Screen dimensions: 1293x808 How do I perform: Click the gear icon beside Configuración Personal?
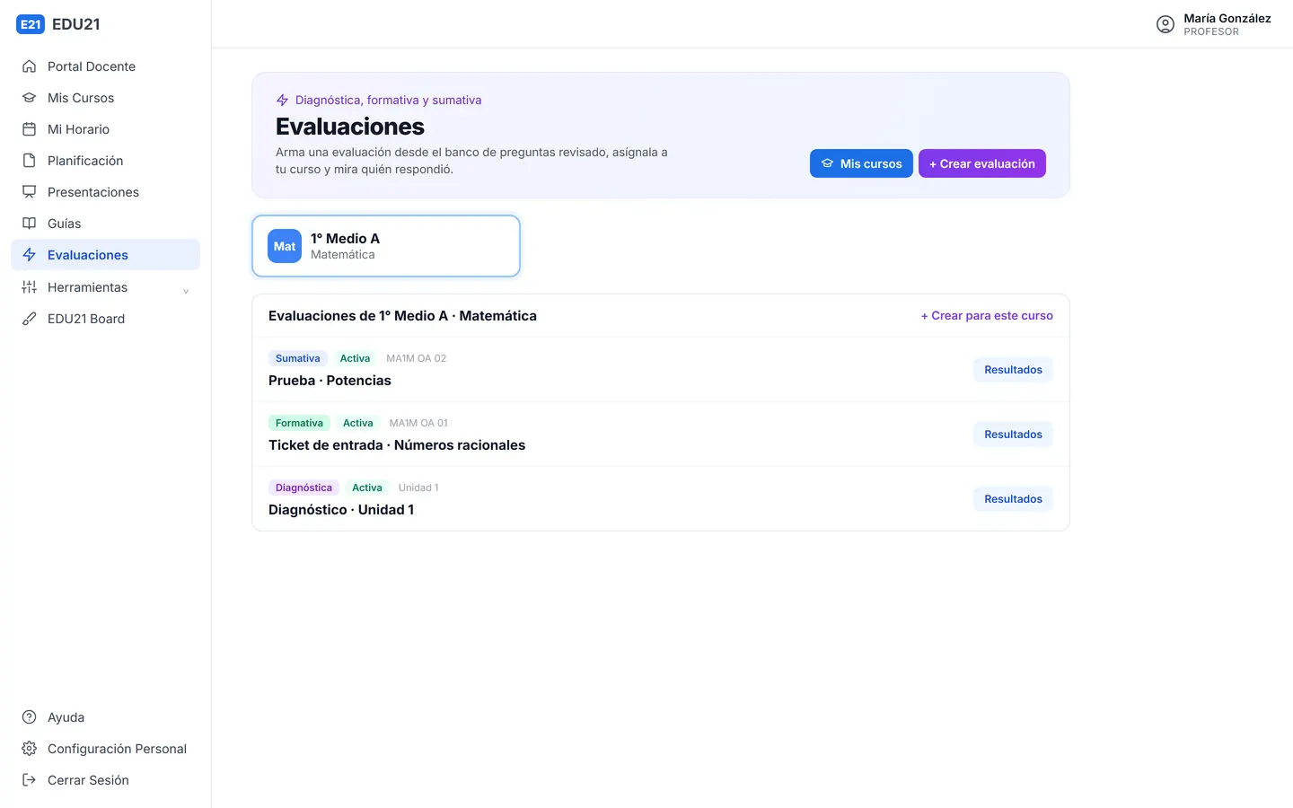coord(30,749)
